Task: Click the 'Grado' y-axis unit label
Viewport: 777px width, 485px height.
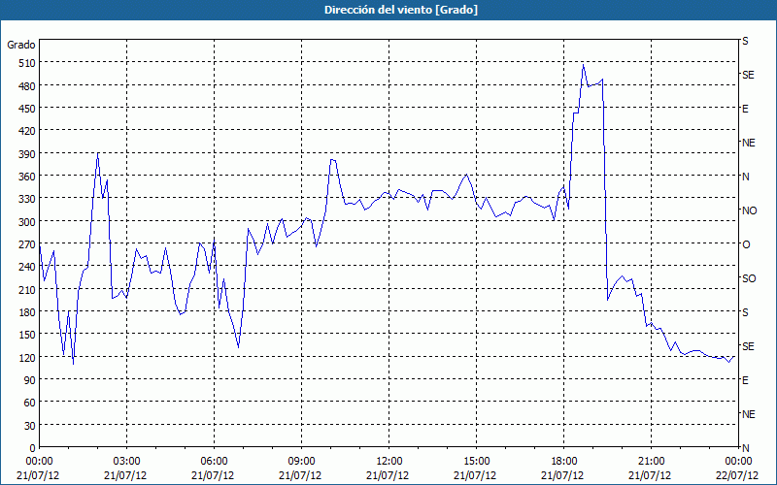Action: click(x=21, y=45)
